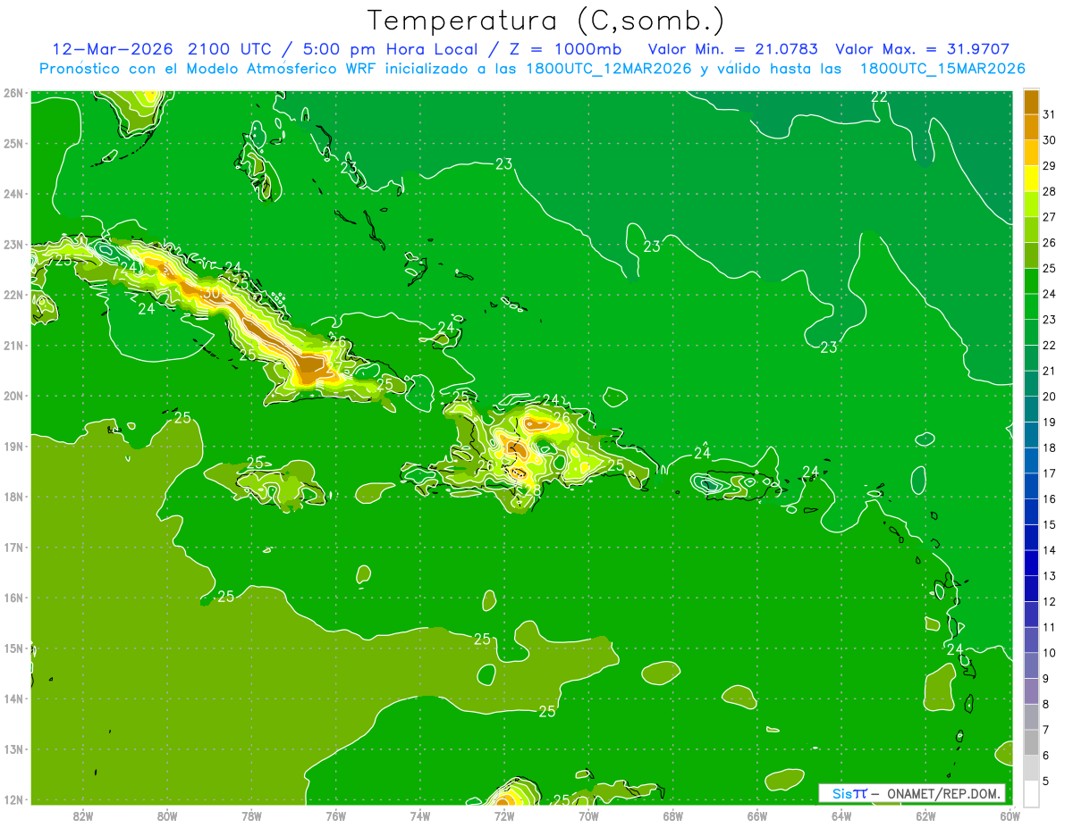Click the 20N latitude axis label
The height and width of the screenshot is (828, 1073).
point(13,396)
